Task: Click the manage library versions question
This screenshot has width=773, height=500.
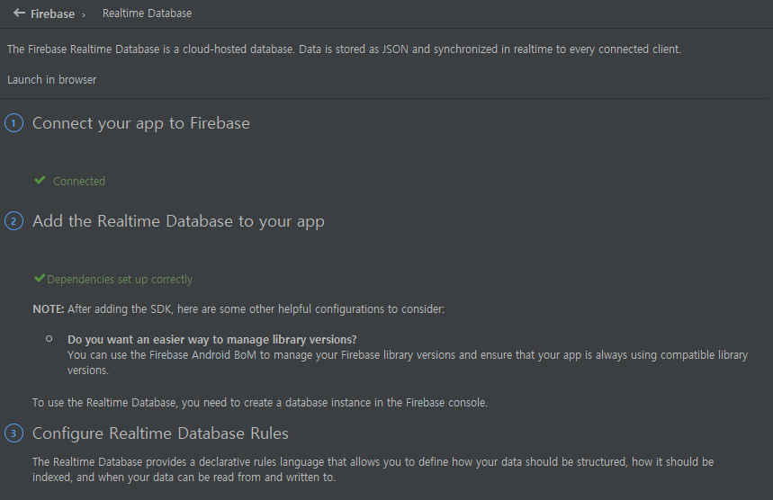Action: [212, 339]
